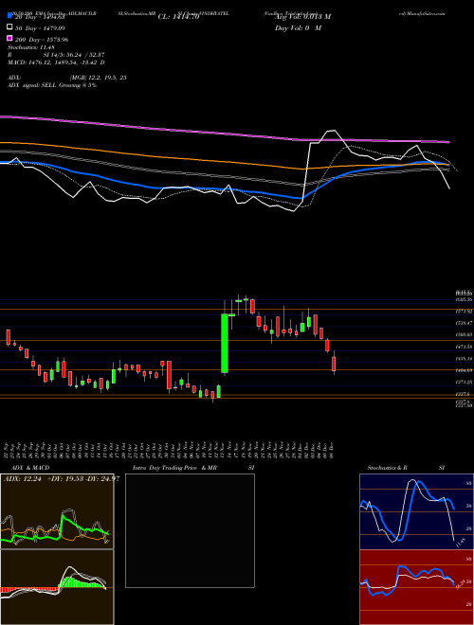Viewport: 474px width, 625px height.
Task: Open the ADX indicator chart panel
Action: coord(57,511)
